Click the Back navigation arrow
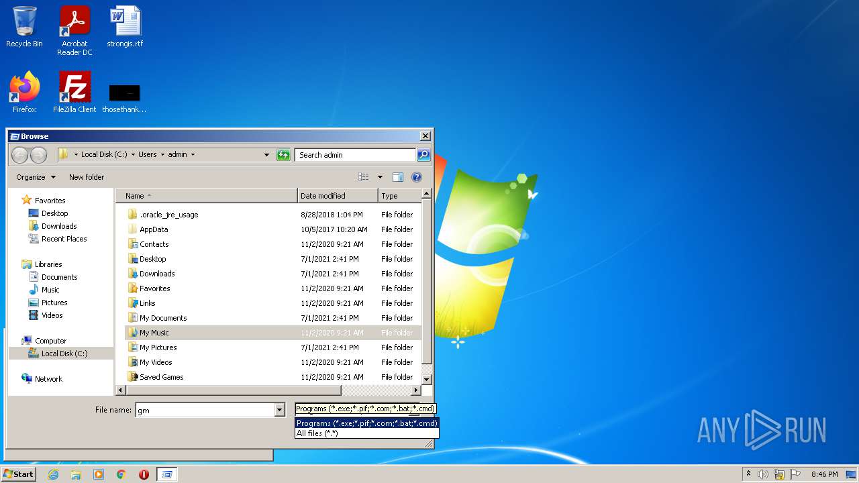Image resolution: width=859 pixels, height=483 pixels. tap(20, 155)
